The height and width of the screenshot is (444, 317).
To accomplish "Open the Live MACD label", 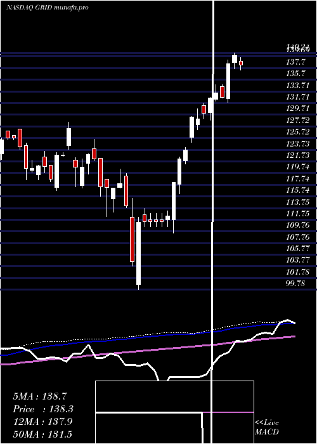I will pyautogui.click(x=267, y=428).
